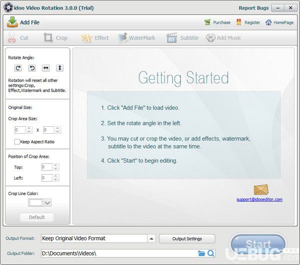300x265 pixels.
Task: Select the WaterMark menu label
Action: coord(142,38)
